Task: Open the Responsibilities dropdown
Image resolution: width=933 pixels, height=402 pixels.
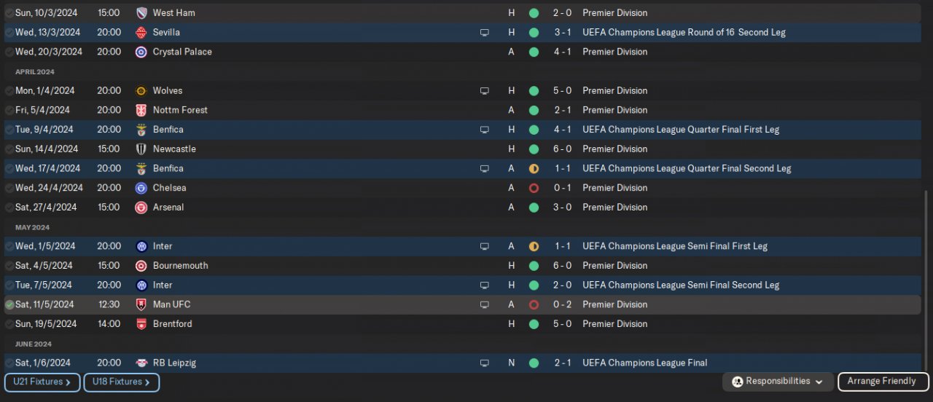Action: click(780, 382)
